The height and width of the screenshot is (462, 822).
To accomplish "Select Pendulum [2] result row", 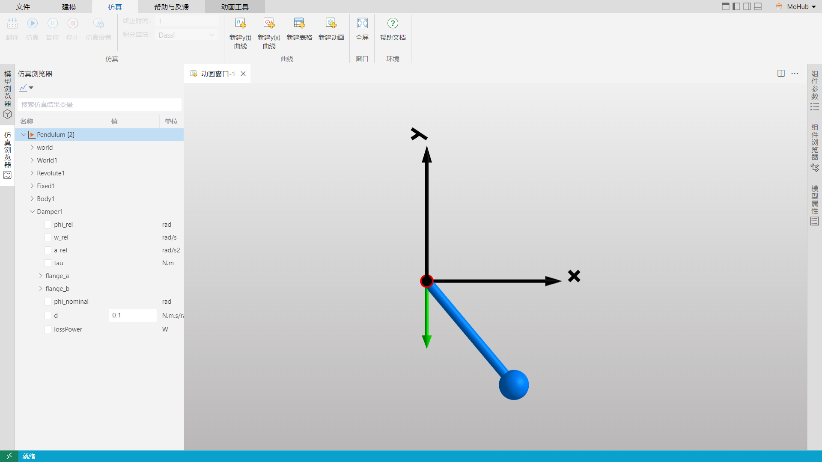I will (x=99, y=135).
